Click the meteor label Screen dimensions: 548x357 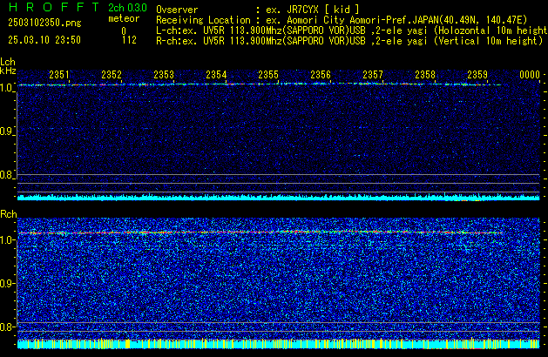[124, 18]
